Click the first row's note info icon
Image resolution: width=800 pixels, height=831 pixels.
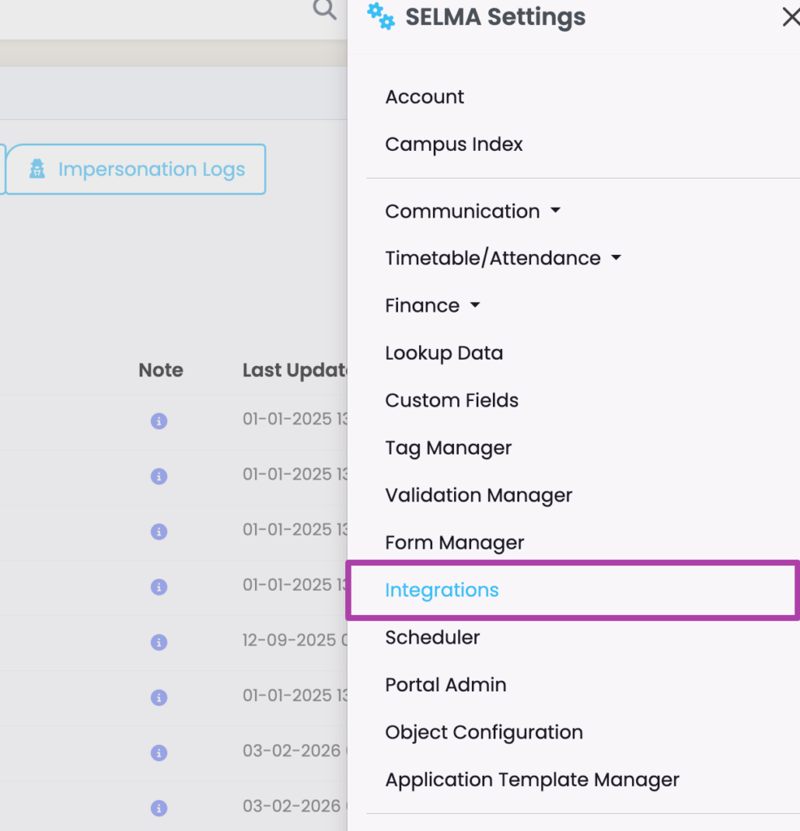tap(159, 421)
